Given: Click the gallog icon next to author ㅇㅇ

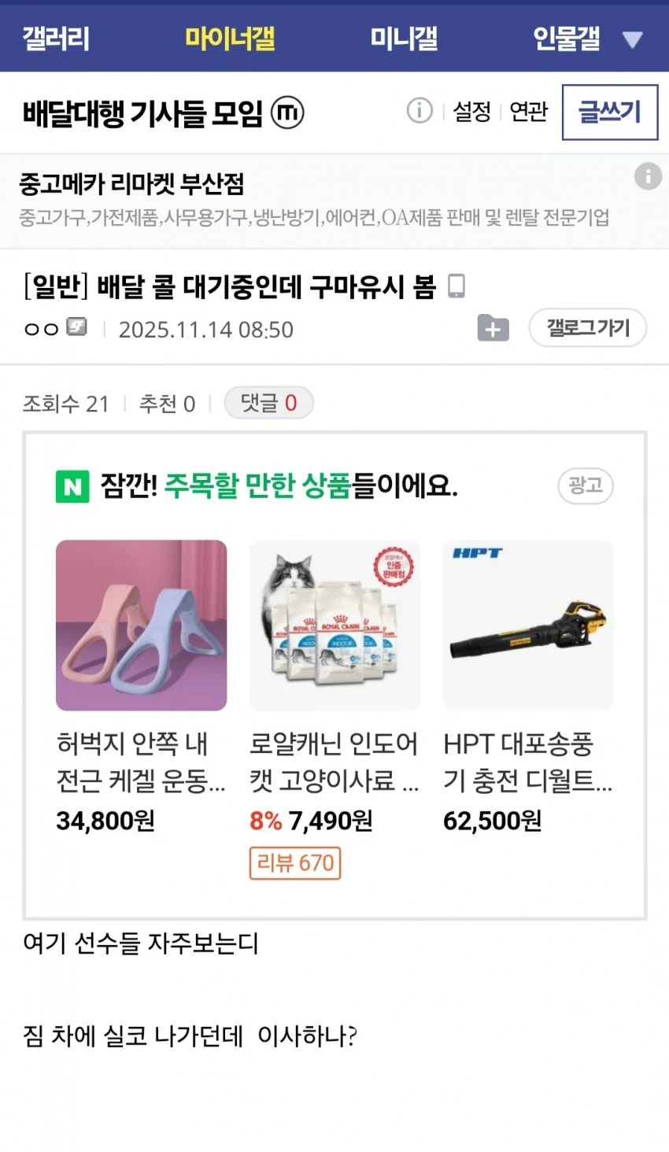Looking at the screenshot, I should tap(75, 327).
